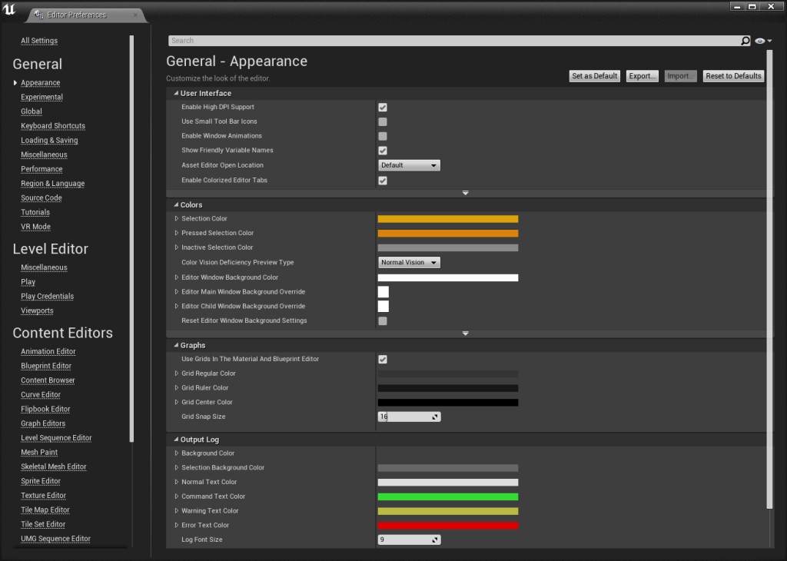Open Play Credentials in Level Editor

[47, 297]
